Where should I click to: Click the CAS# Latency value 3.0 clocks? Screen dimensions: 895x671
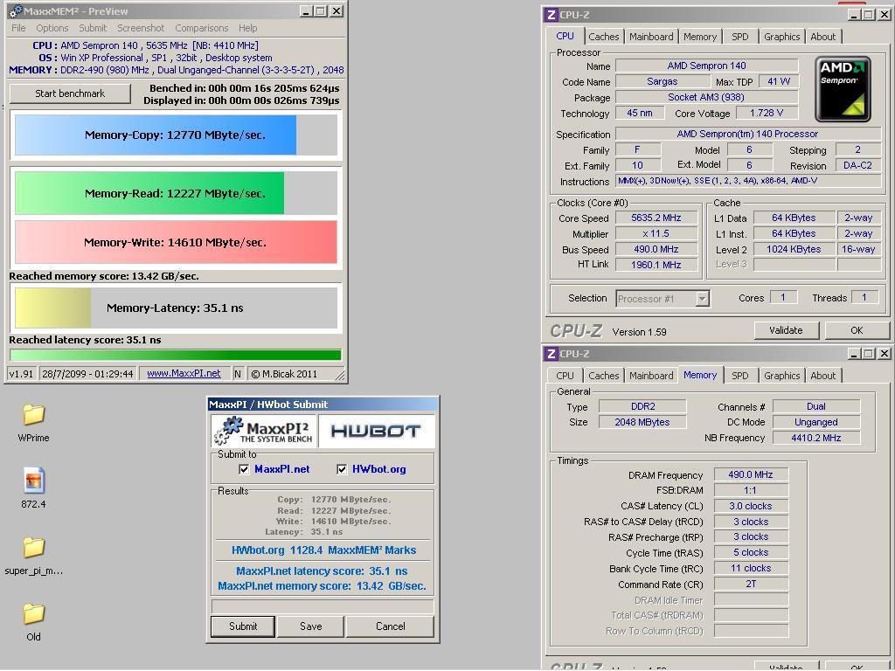pos(751,506)
